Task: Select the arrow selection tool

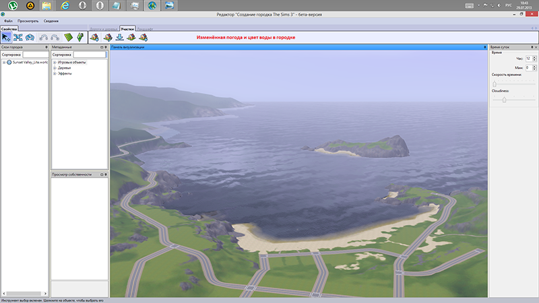Action: click(x=6, y=37)
